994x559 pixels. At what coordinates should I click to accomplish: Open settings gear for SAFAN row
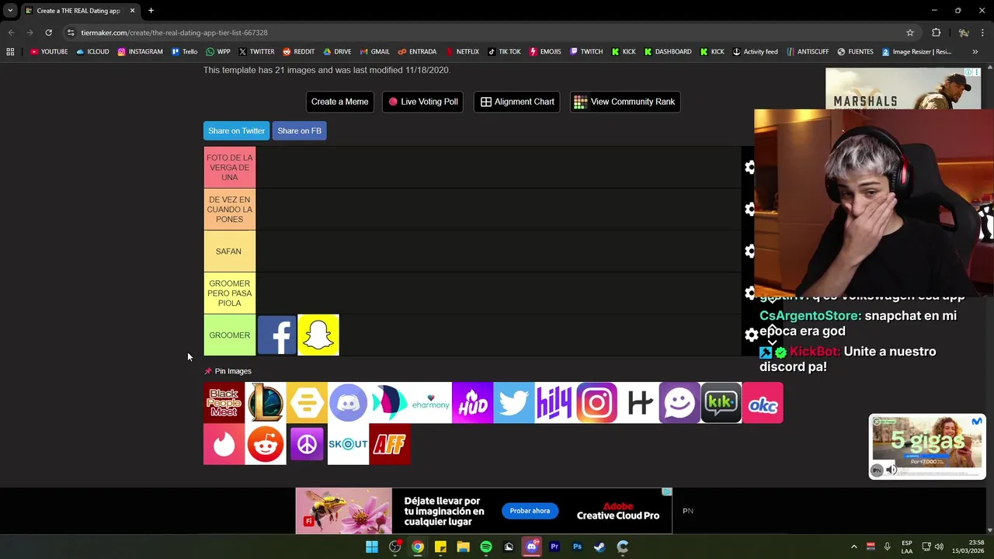[x=749, y=252]
